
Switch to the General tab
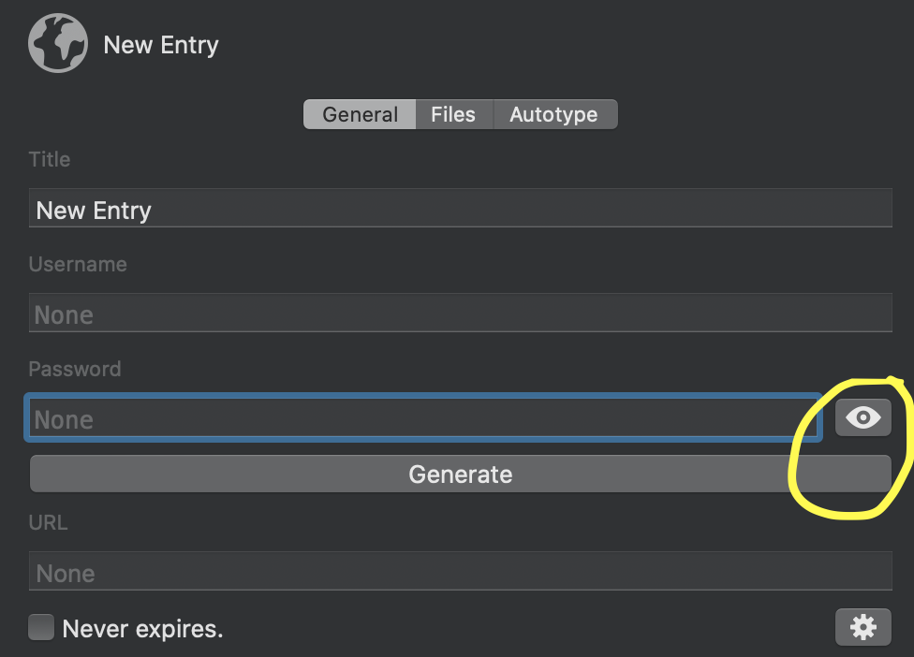point(360,114)
